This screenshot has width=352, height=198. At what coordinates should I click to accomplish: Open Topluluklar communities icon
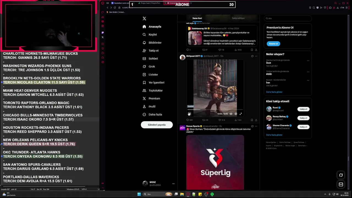coord(144,90)
